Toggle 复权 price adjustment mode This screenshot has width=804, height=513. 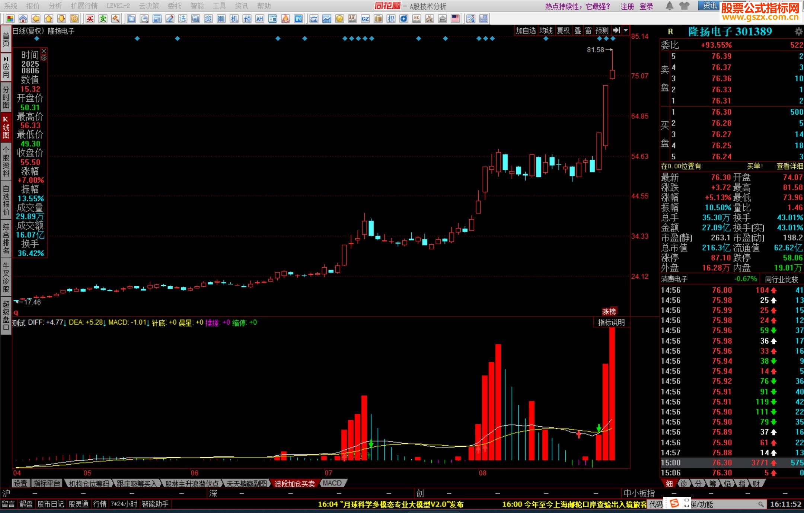(x=563, y=31)
